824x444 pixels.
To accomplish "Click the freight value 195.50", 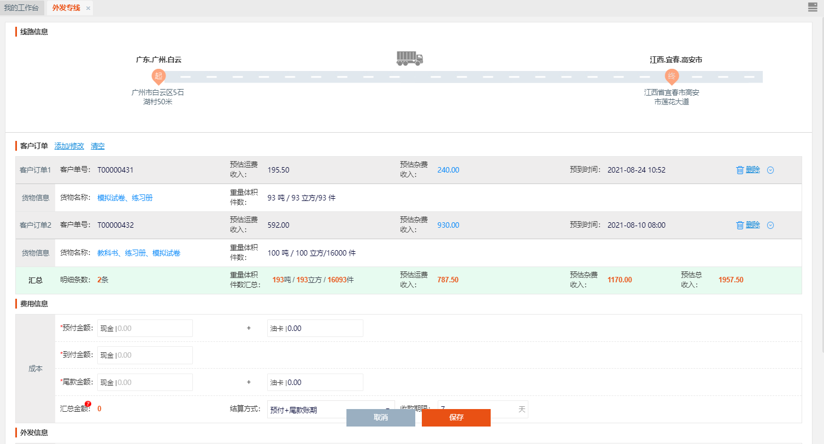I will 279,170.
